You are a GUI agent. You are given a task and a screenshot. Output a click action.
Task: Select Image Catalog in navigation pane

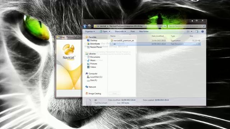95,94
